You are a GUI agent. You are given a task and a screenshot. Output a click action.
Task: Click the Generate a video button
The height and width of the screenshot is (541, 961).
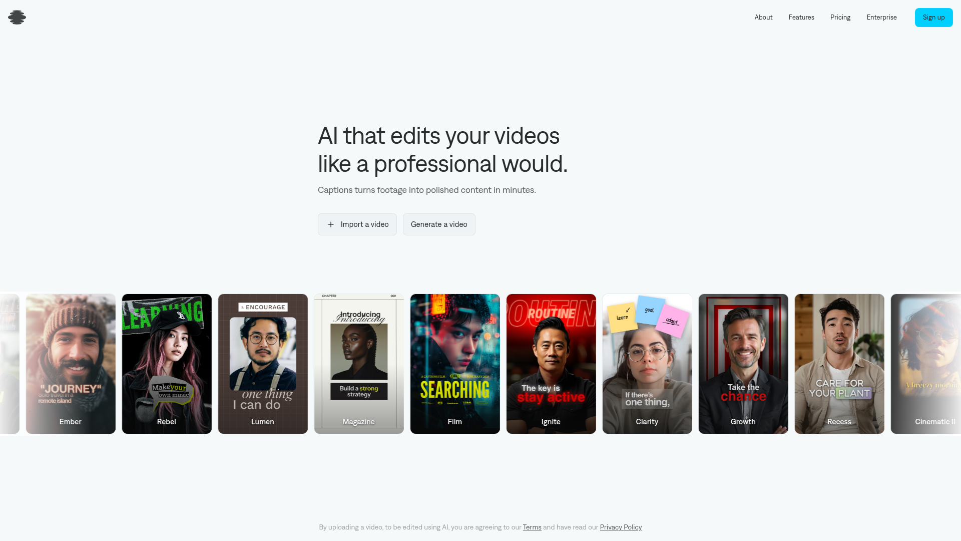[x=439, y=224]
